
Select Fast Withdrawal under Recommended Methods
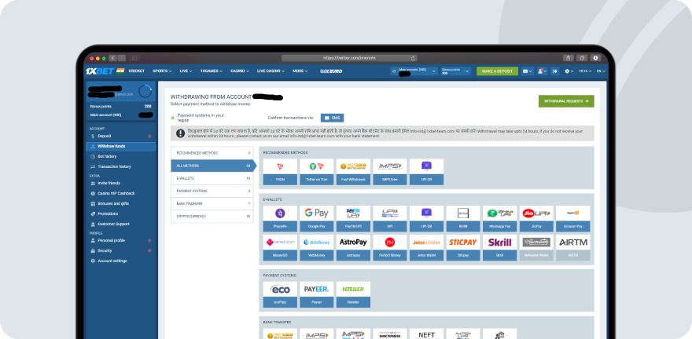click(353, 172)
